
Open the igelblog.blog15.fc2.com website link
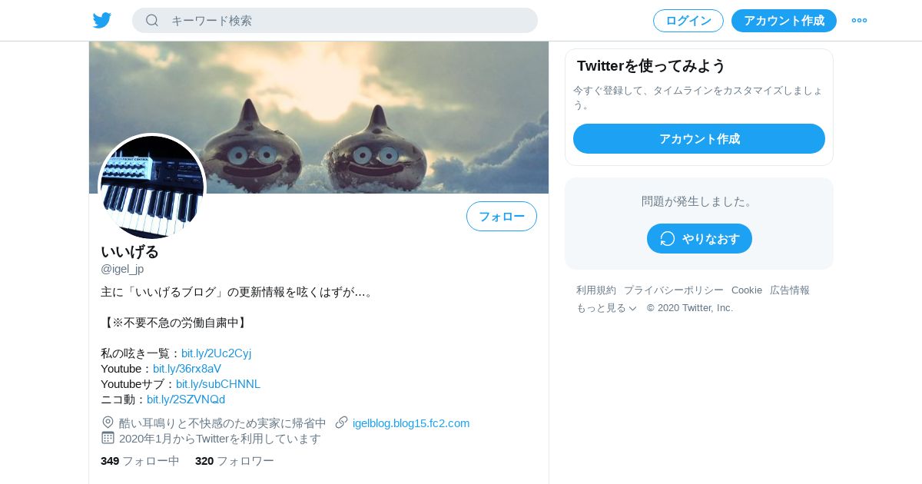tap(411, 423)
